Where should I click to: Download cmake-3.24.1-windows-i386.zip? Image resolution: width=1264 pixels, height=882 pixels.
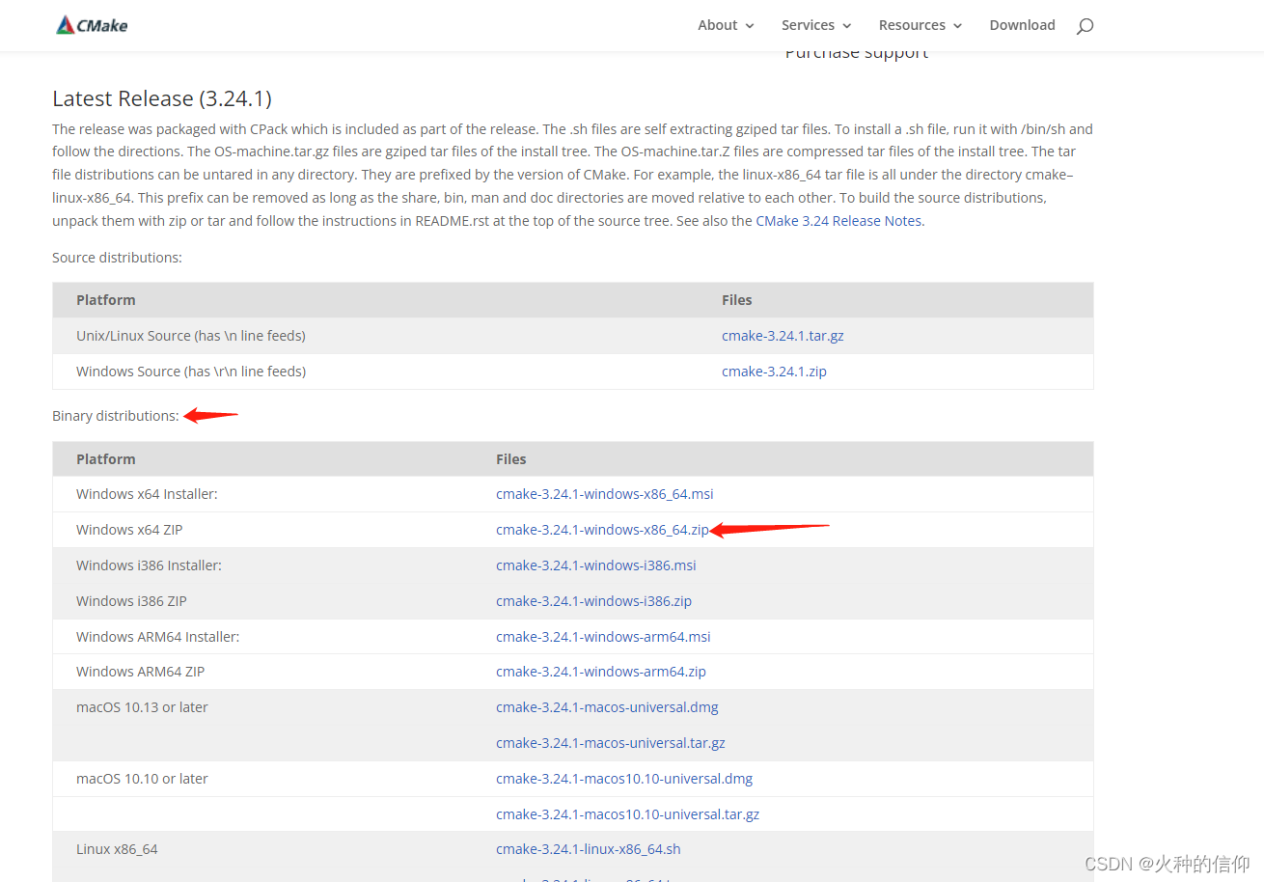(593, 601)
